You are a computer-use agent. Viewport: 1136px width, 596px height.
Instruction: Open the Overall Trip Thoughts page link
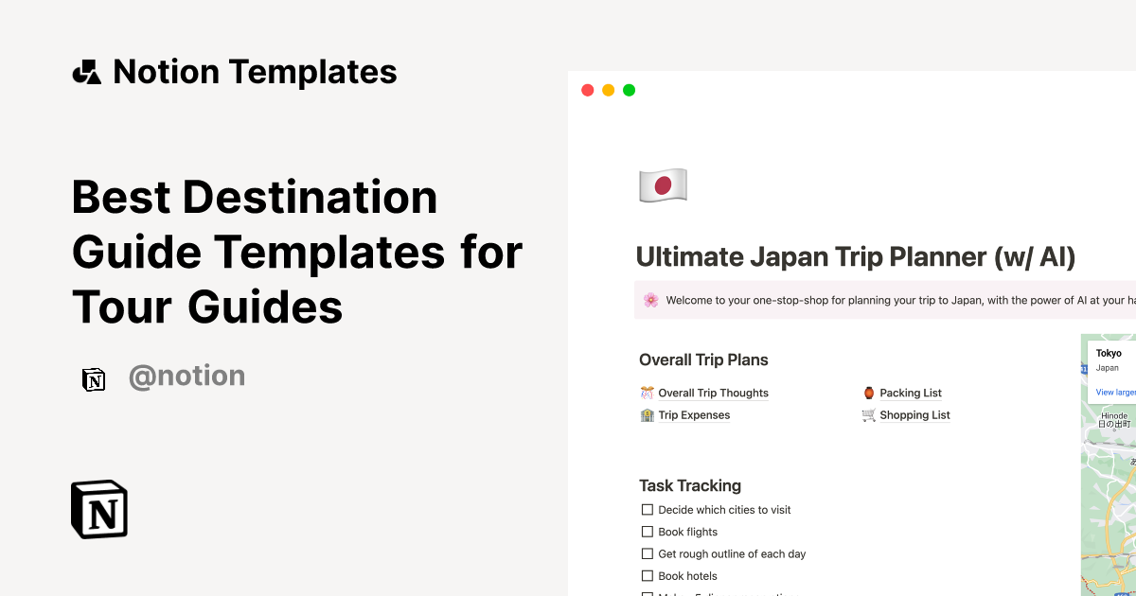(x=714, y=393)
